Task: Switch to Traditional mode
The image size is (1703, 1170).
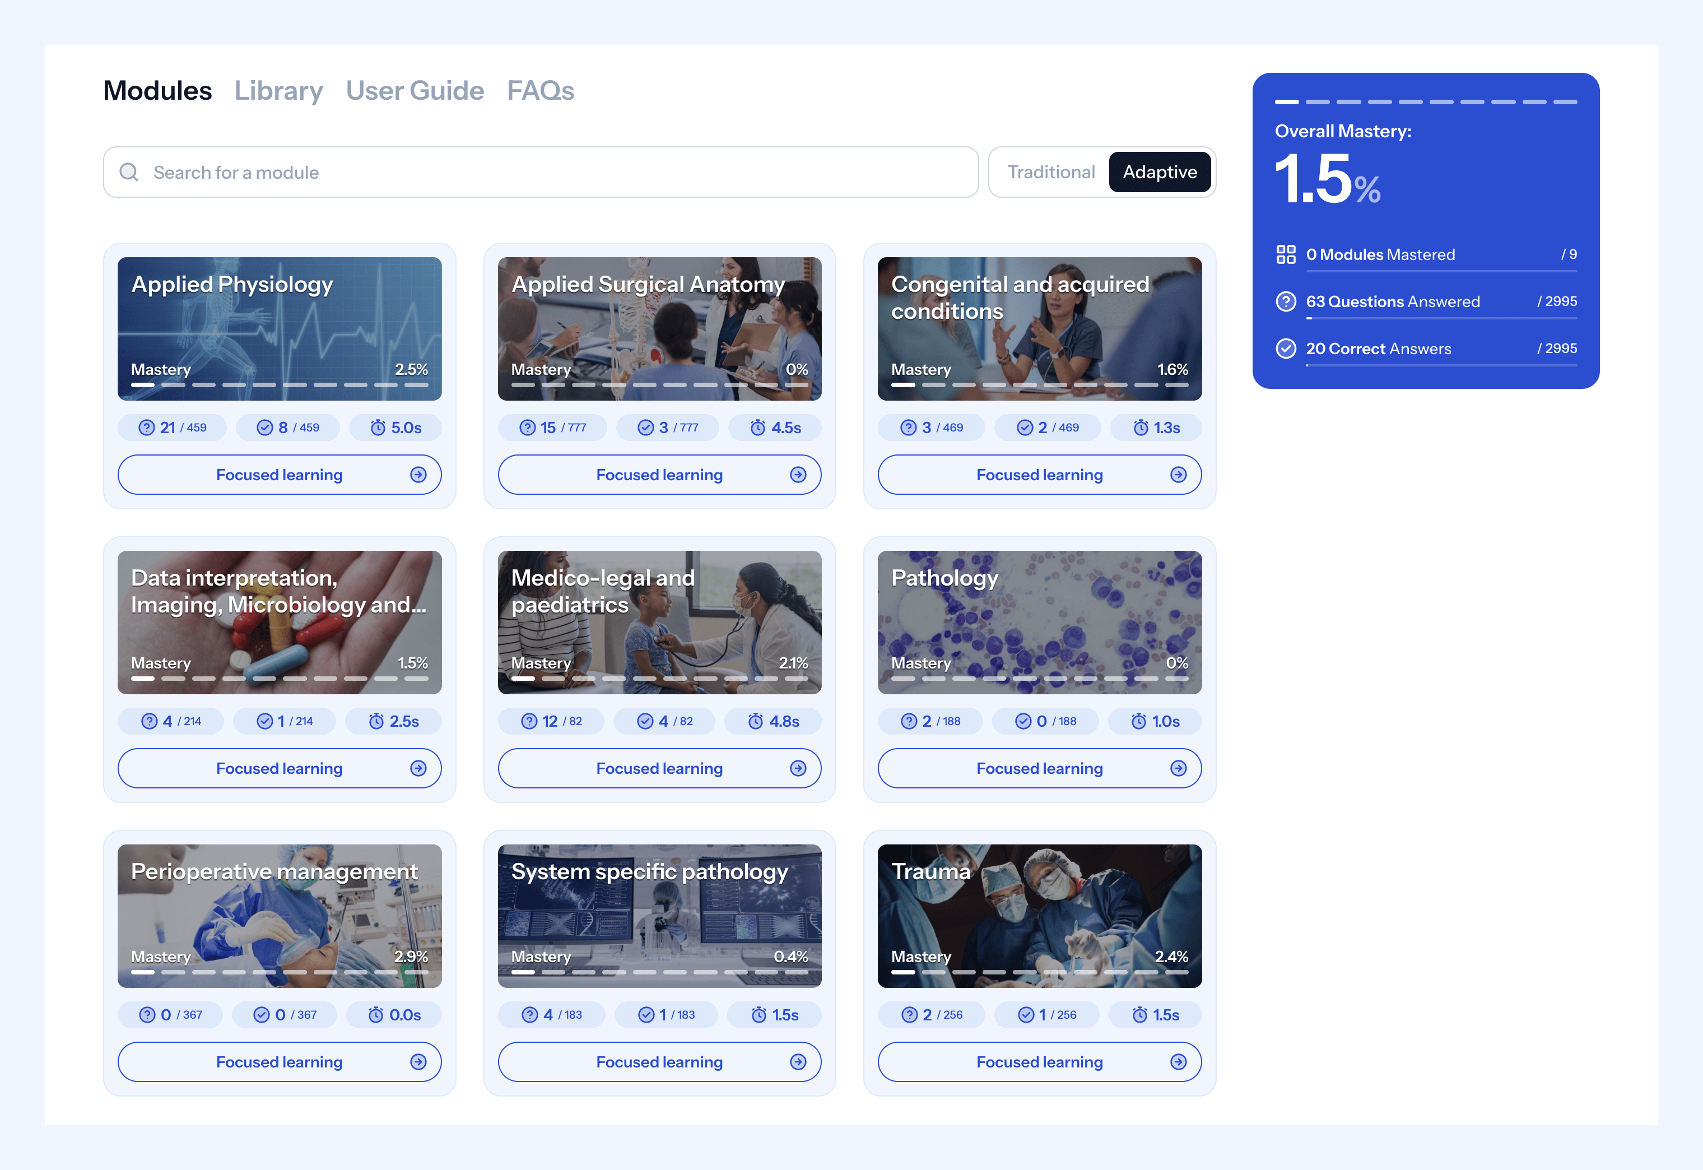Action: click(1051, 172)
